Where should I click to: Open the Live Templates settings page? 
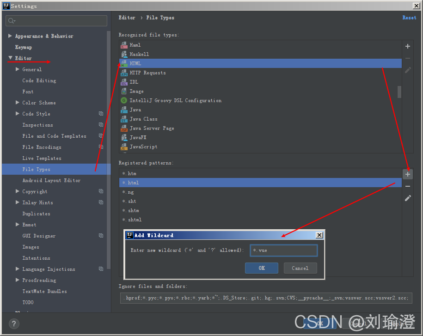point(42,158)
